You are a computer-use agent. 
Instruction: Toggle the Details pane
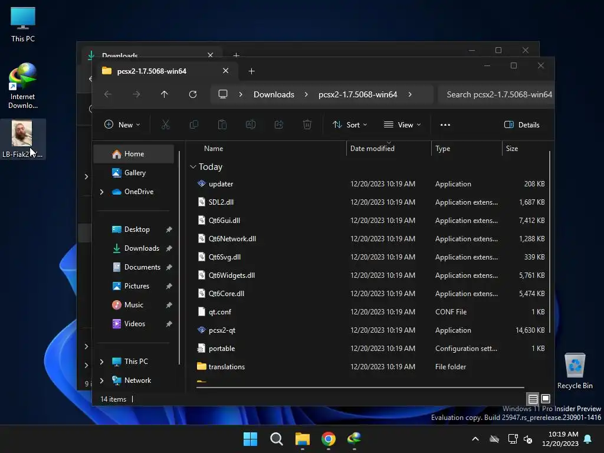coord(521,124)
